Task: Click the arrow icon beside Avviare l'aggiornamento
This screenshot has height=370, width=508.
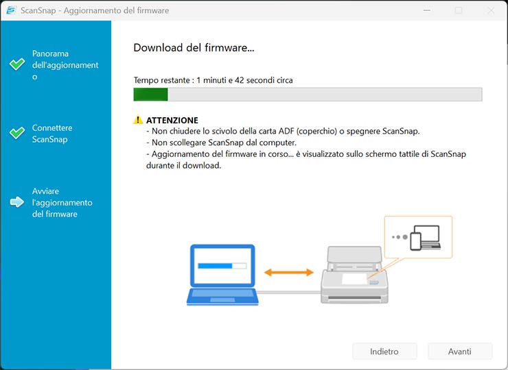Action: pyautogui.click(x=17, y=202)
